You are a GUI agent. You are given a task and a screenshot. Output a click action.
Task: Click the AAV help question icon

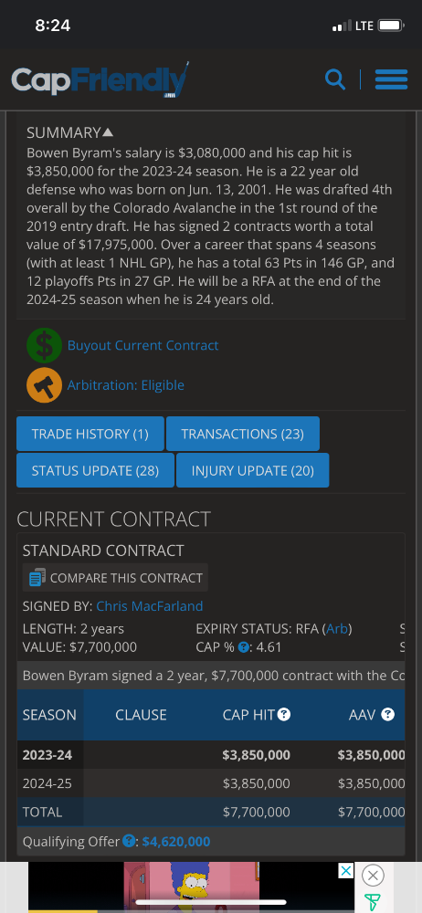coord(387,715)
